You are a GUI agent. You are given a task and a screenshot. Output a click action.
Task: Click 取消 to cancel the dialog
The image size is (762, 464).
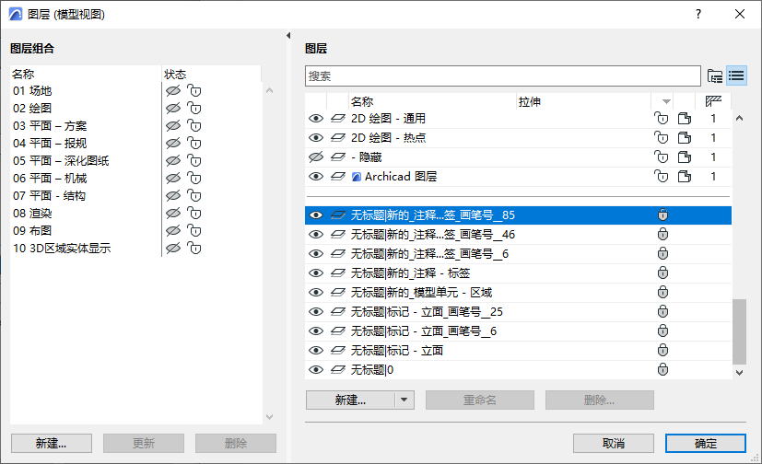(x=614, y=443)
